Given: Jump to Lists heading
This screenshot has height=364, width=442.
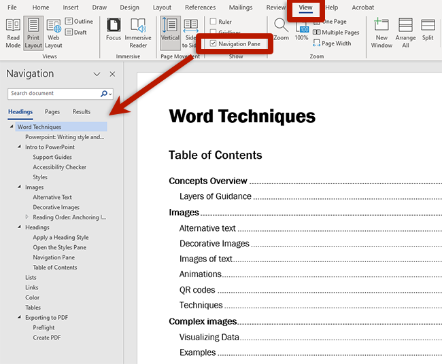Looking at the screenshot, I should (31, 278).
